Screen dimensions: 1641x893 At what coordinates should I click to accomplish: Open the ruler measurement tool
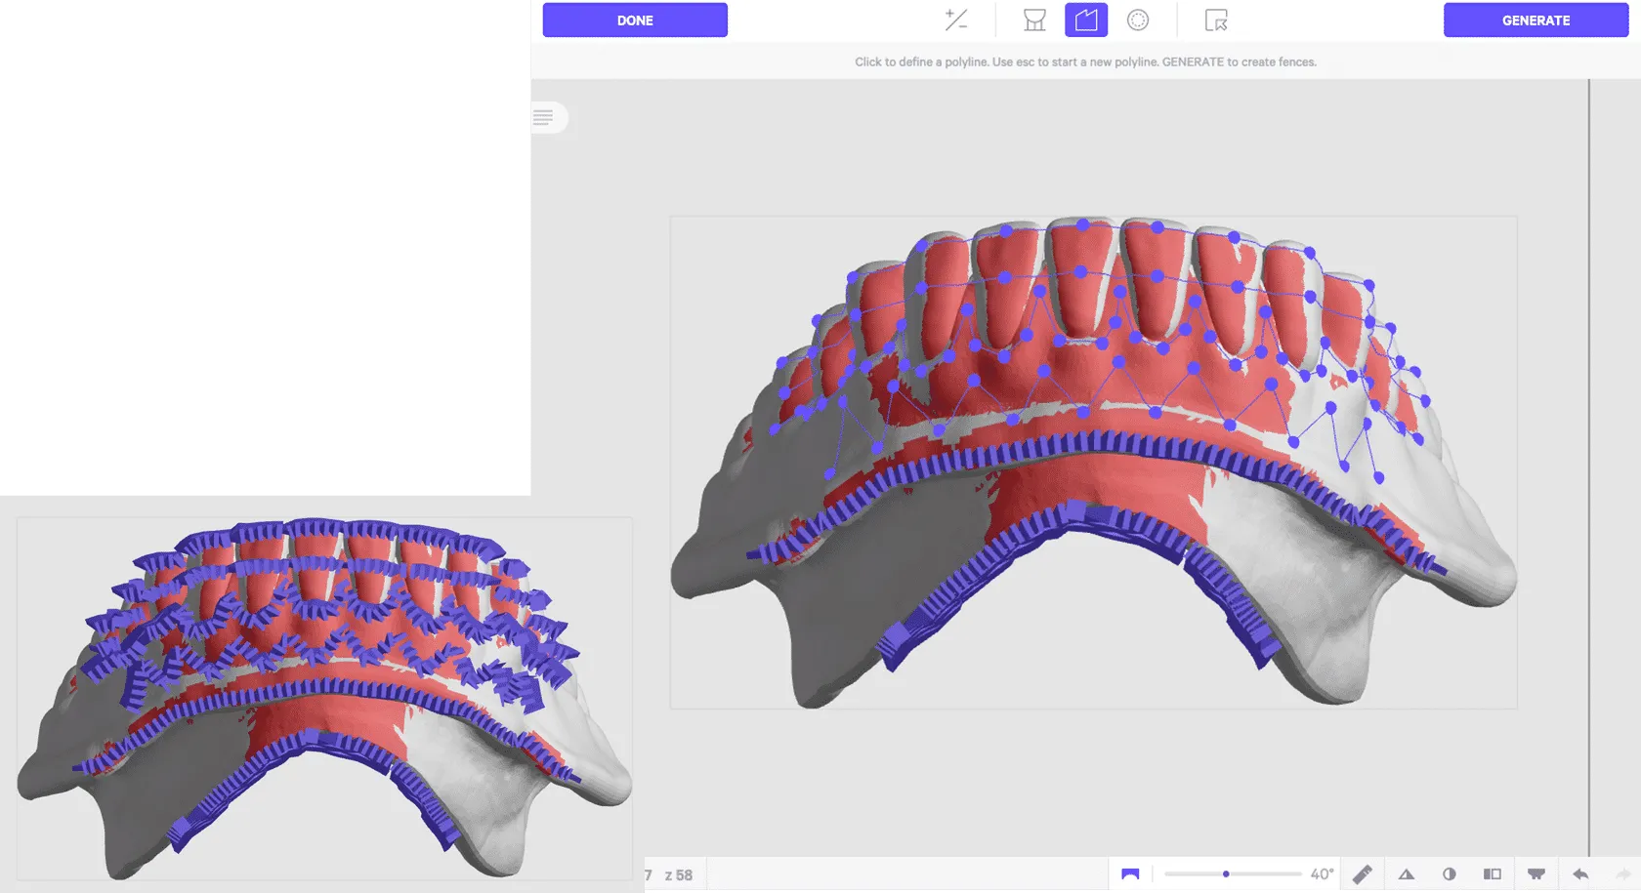(x=1363, y=874)
